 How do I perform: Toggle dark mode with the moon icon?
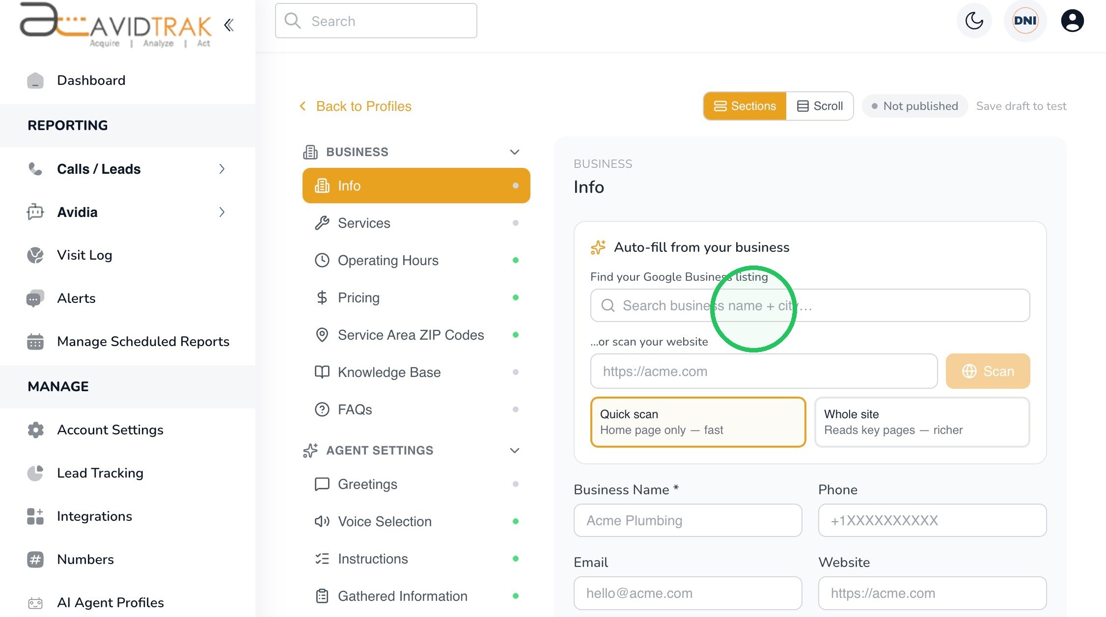(x=974, y=21)
